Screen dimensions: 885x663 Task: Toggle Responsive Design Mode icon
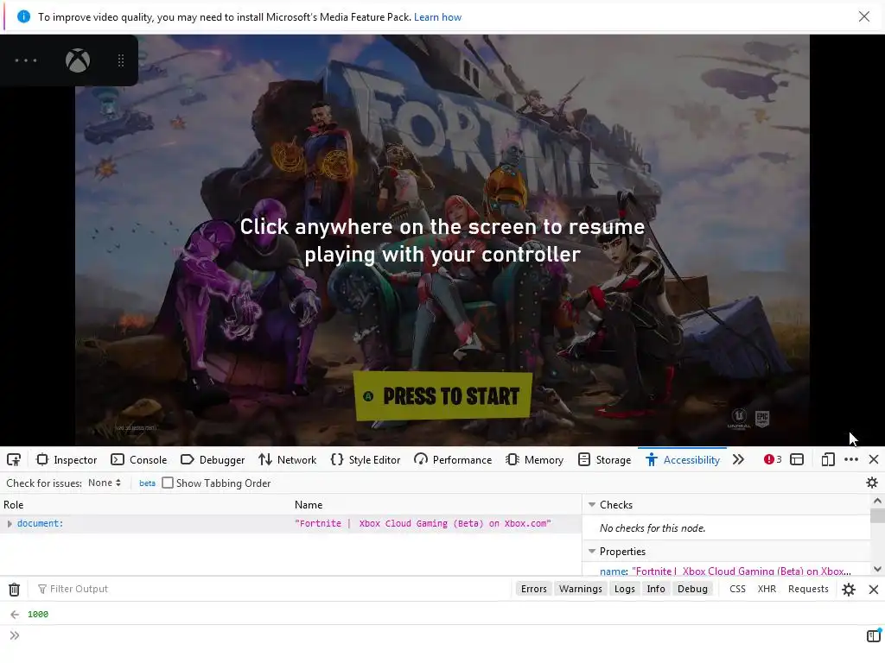[827, 459]
